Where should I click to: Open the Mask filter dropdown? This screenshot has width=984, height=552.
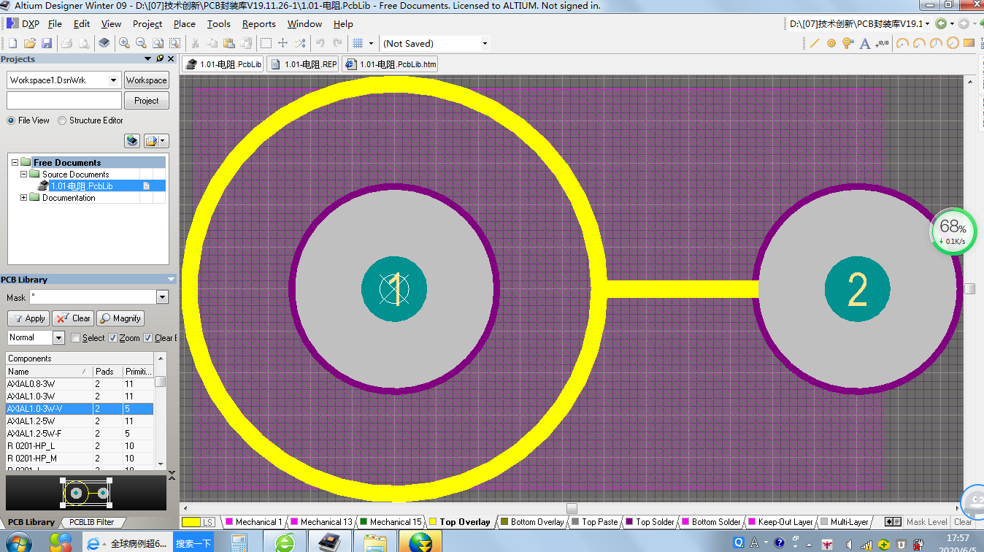162,297
